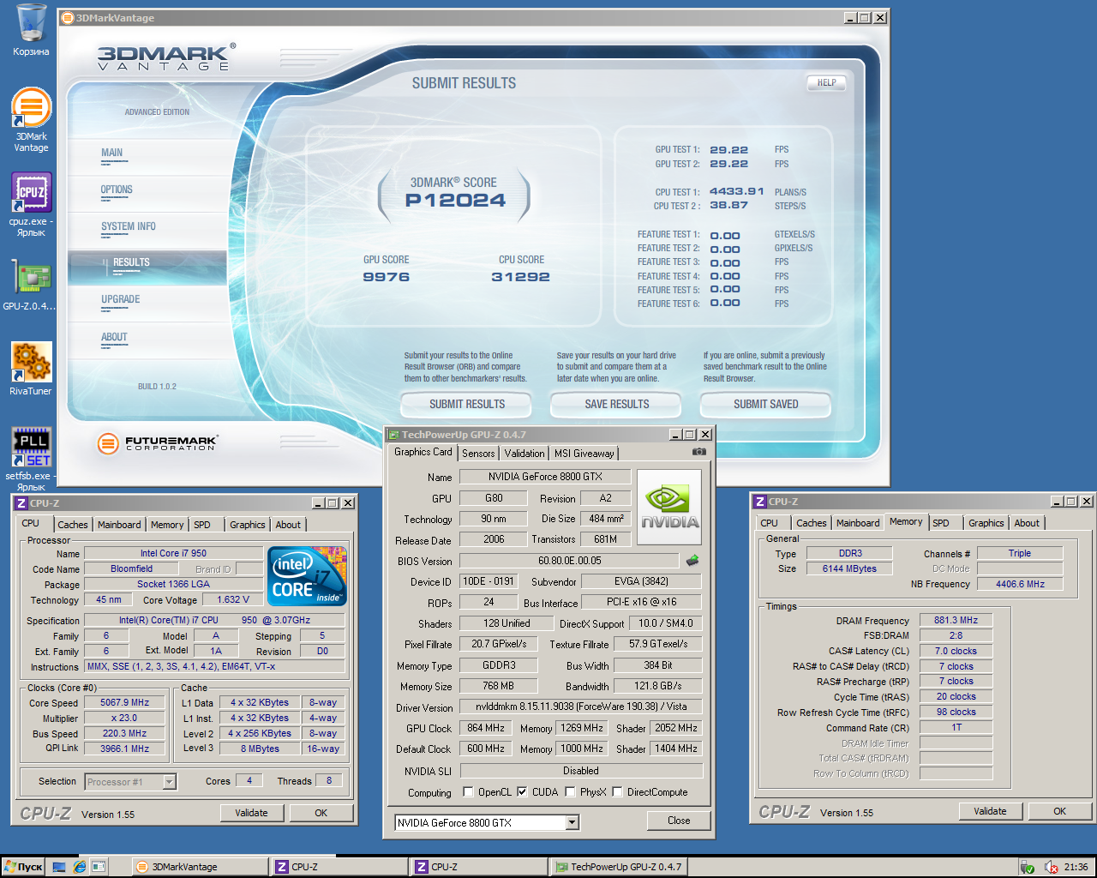1097x878 pixels.
Task: Click BIOS Version field in GPU-Z
Action: pyautogui.click(x=570, y=560)
